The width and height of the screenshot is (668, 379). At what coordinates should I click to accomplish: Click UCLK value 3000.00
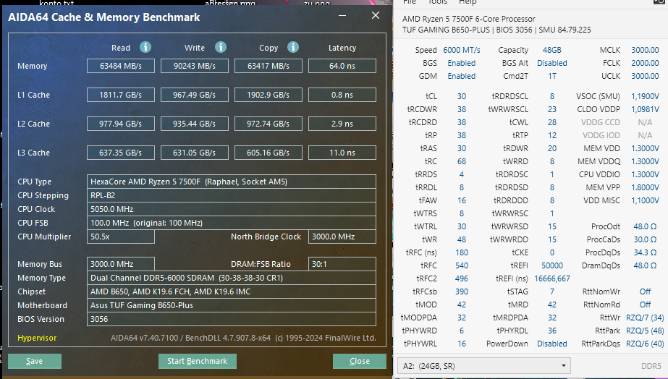click(x=645, y=76)
